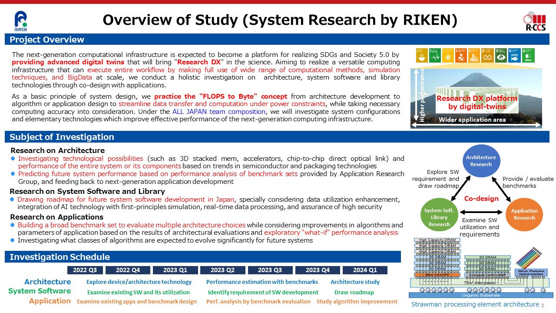This screenshot has height=313, width=556.
Task: Click the bold "FLOPS to Byte" concept phrase
Action: click(221, 97)
